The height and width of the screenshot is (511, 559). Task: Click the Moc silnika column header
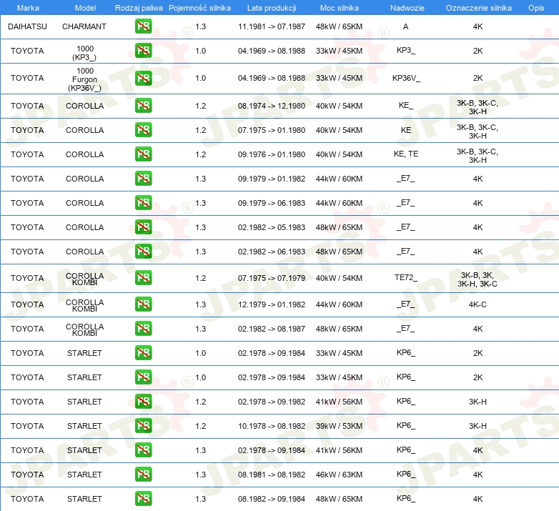339,7
